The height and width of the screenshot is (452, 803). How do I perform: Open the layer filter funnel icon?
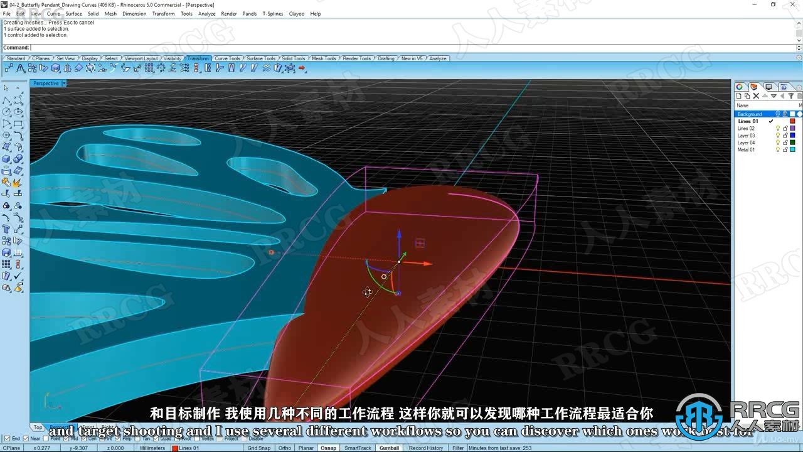click(791, 96)
